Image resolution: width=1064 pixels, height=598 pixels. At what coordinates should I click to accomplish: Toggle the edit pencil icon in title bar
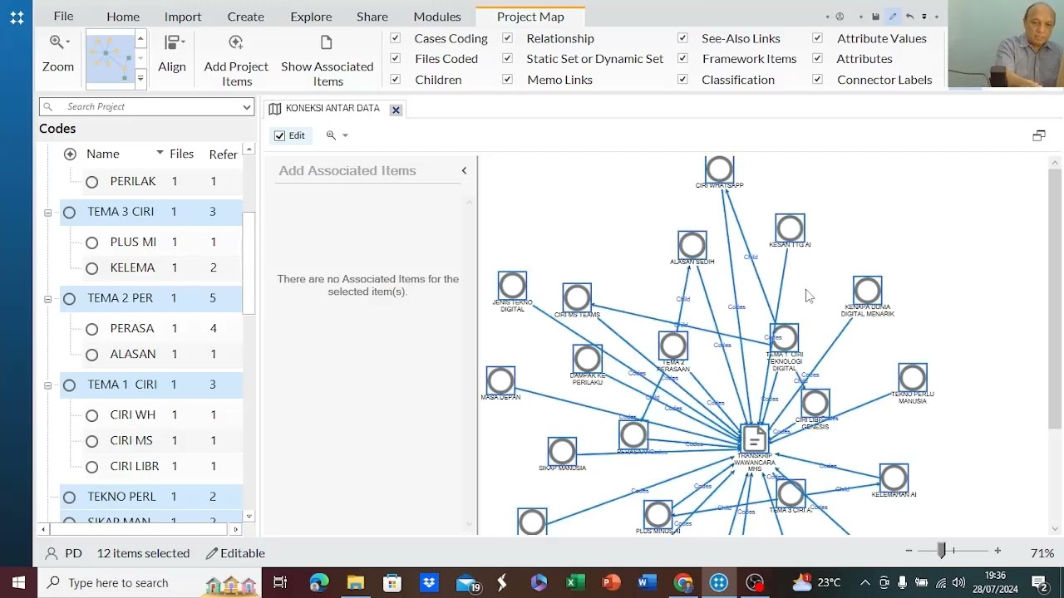point(893,17)
